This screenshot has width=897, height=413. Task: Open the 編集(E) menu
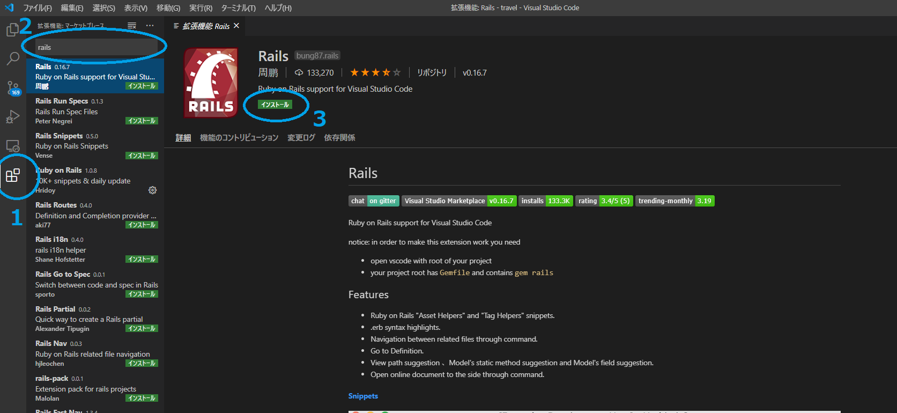[x=72, y=8]
